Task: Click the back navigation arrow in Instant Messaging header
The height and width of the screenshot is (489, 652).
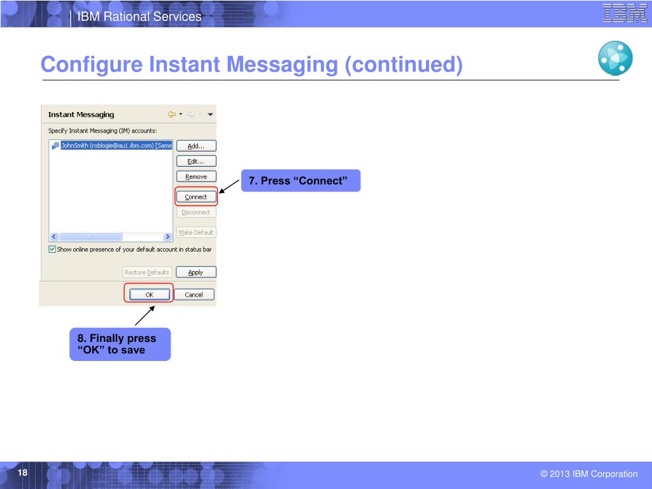Action: tap(171, 115)
